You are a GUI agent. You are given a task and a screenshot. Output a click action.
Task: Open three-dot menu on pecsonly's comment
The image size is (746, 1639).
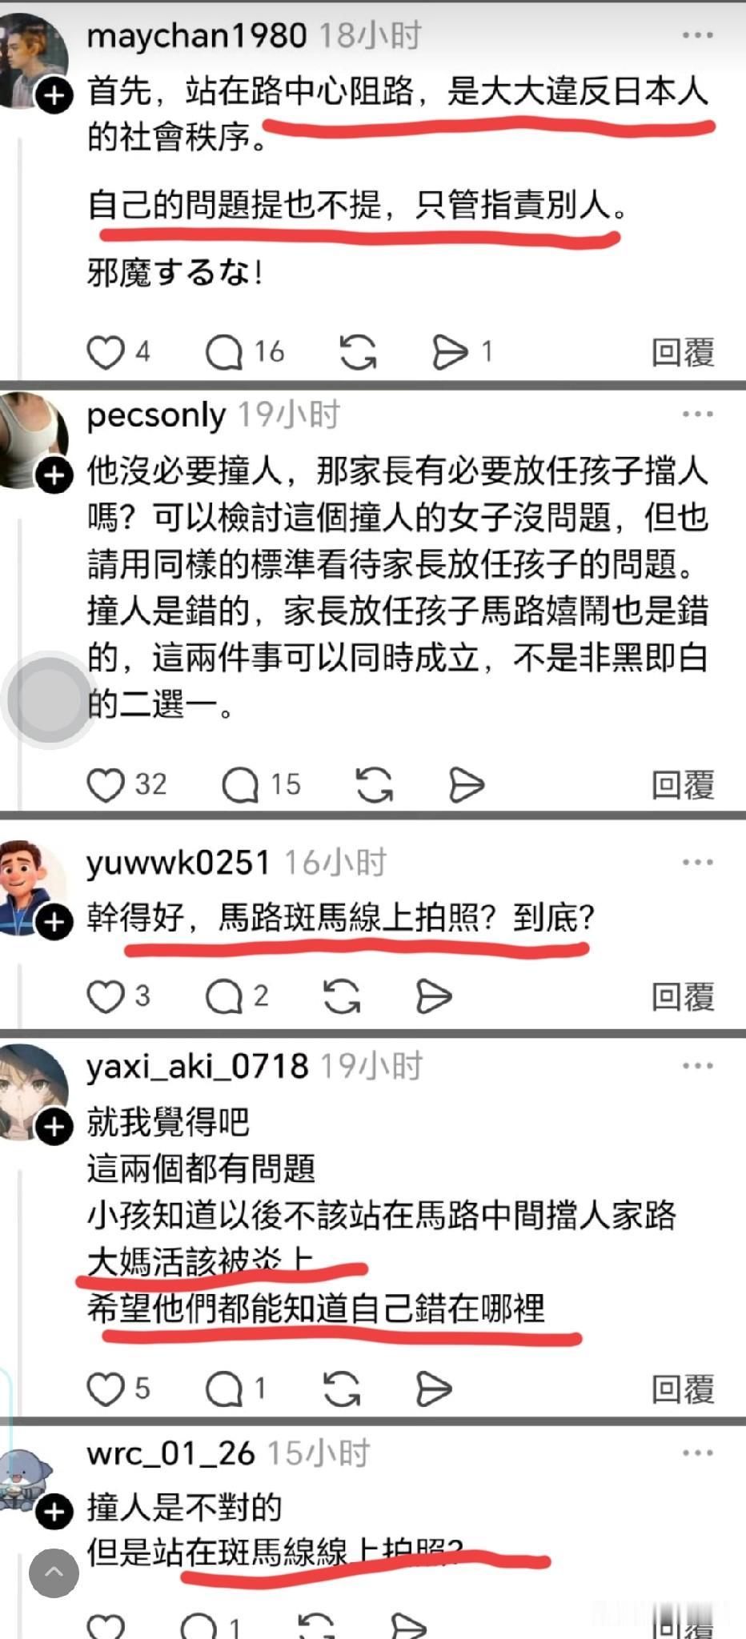click(697, 414)
